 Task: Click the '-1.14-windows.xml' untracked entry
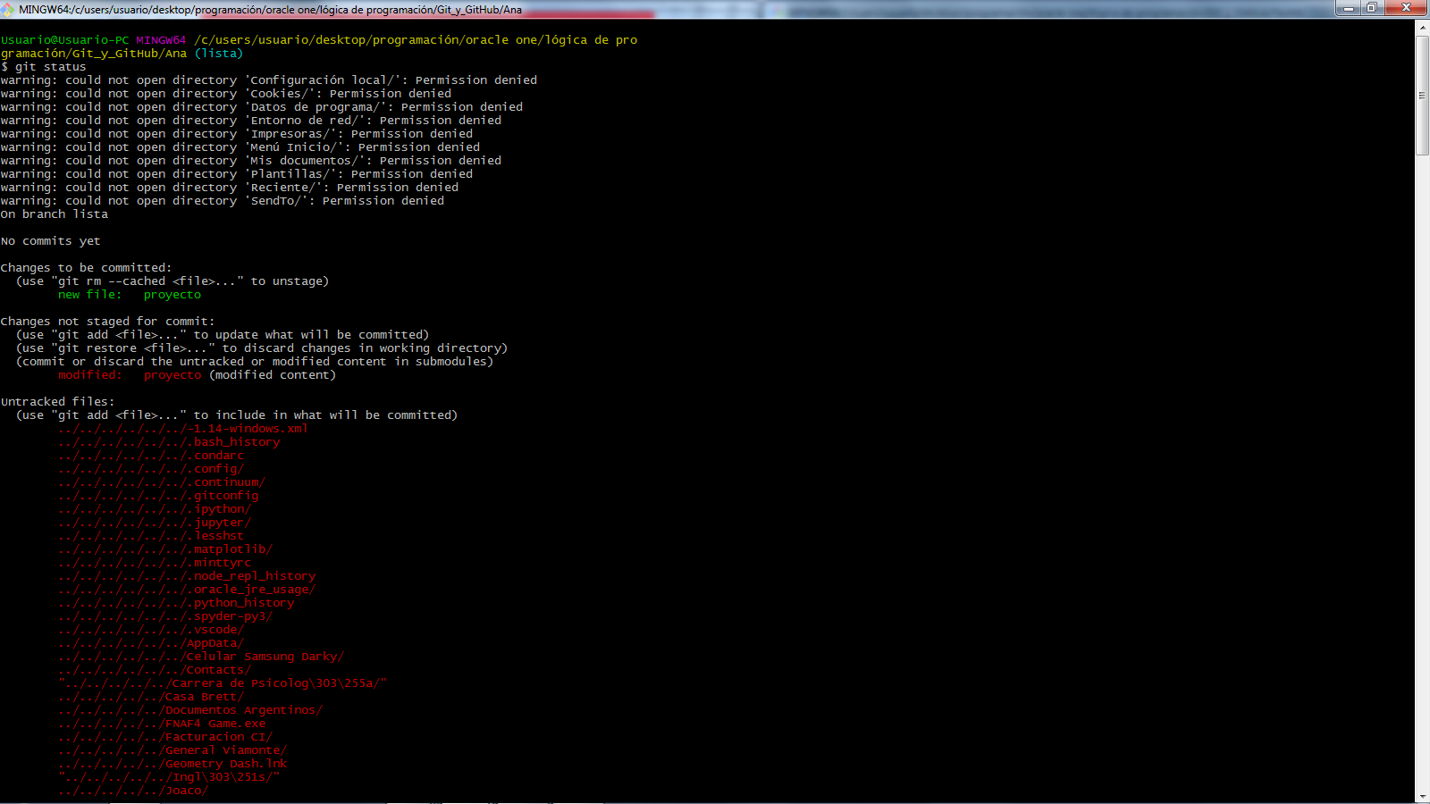tap(183, 429)
